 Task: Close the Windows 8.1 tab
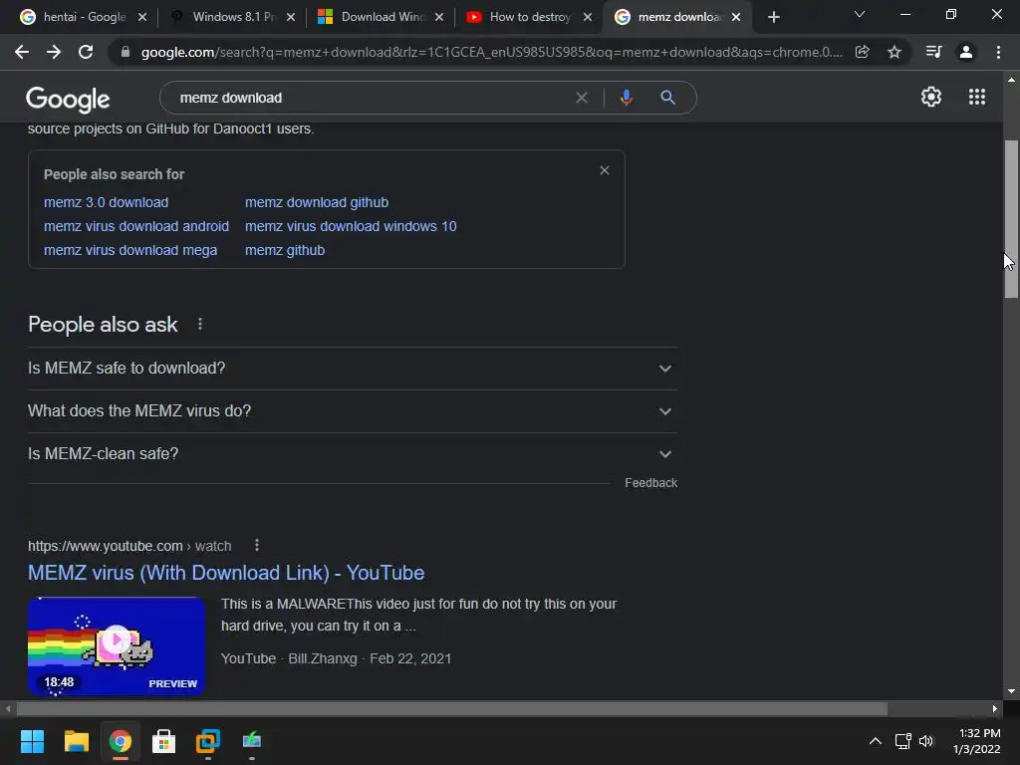[291, 17]
